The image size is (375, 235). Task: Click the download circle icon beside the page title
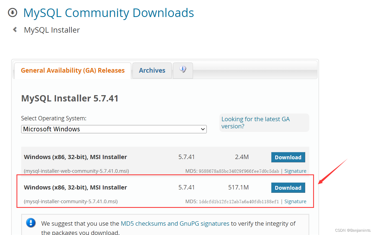click(x=13, y=12)
